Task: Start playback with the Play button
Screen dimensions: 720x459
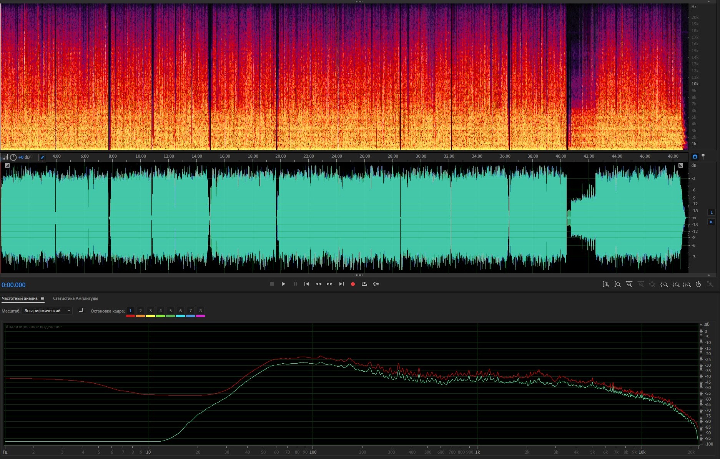Action: pyautogui.click(x=283, y=284)
